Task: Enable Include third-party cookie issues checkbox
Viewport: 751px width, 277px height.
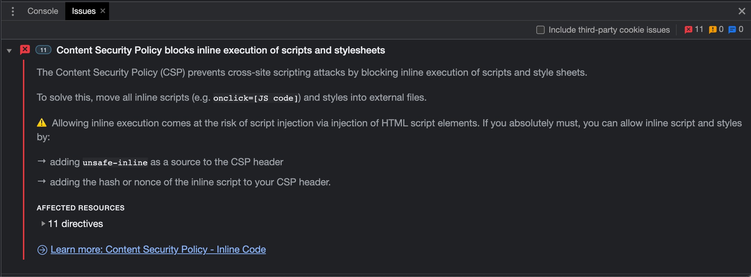Action: tap(540, 30)
